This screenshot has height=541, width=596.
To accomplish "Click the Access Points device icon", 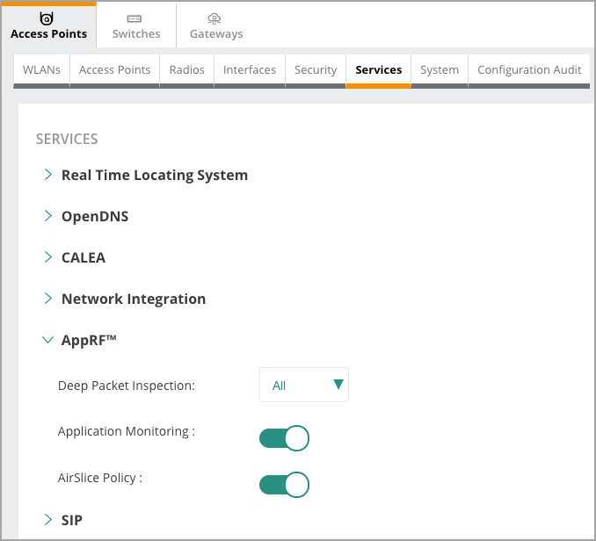I will tap(48, 18).
